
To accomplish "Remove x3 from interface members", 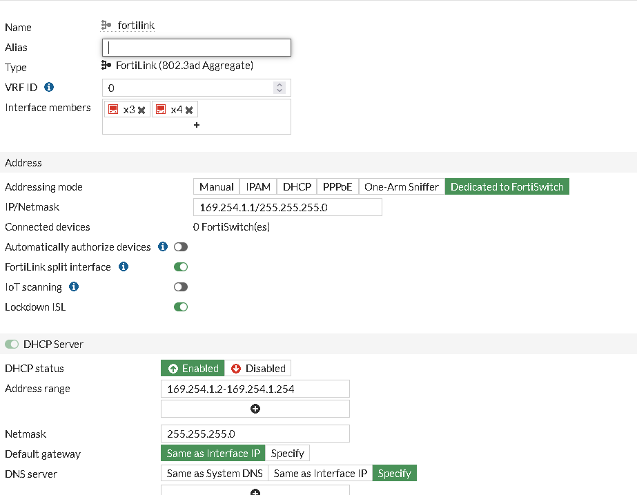I will pos(141,110).
